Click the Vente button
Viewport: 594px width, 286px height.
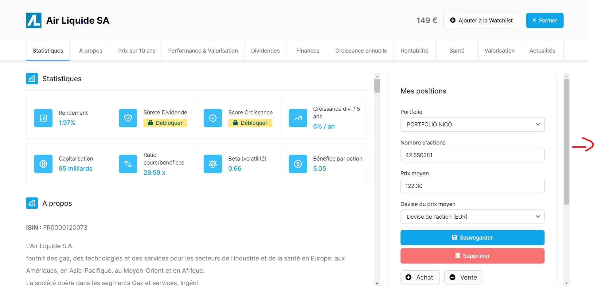(x=463, y=277)
